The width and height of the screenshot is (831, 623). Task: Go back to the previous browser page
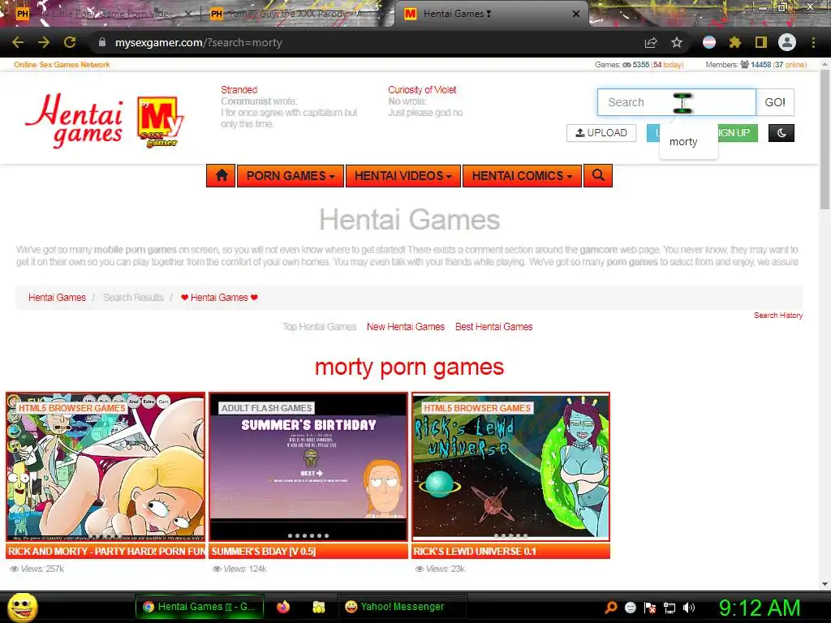(18, 42)
